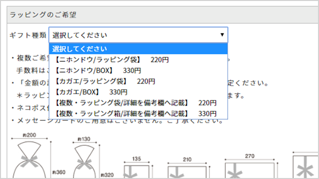This screenshot has height=179, width=319.
Task: Click the ラッピングのご希望 section header
Action: pyautogui.click(x=163, y=15)
